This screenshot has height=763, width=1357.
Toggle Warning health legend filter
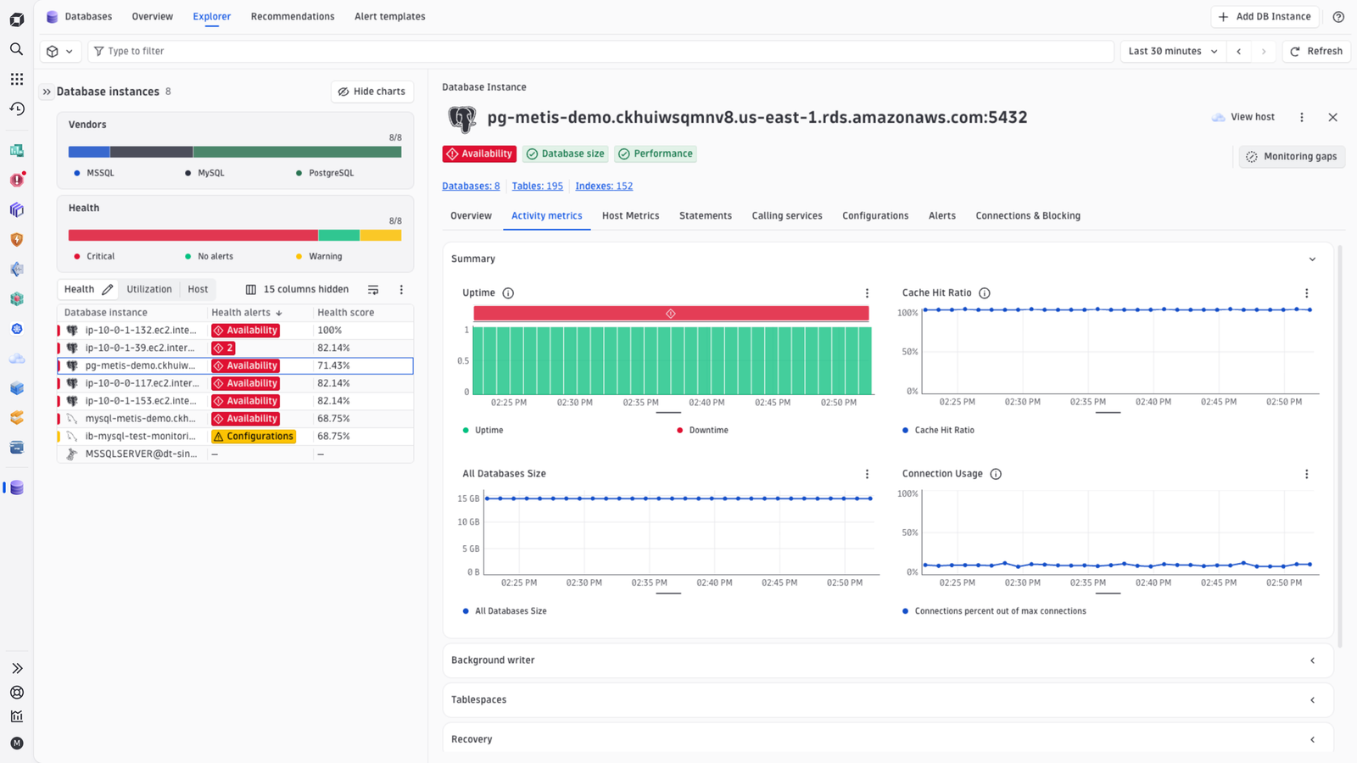319,256
